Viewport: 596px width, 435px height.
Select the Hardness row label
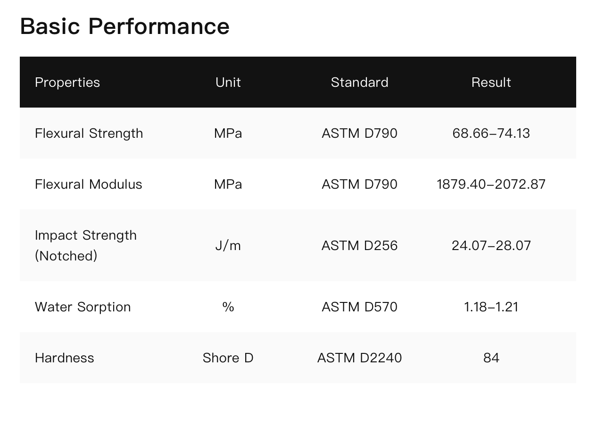click(65, 358)
